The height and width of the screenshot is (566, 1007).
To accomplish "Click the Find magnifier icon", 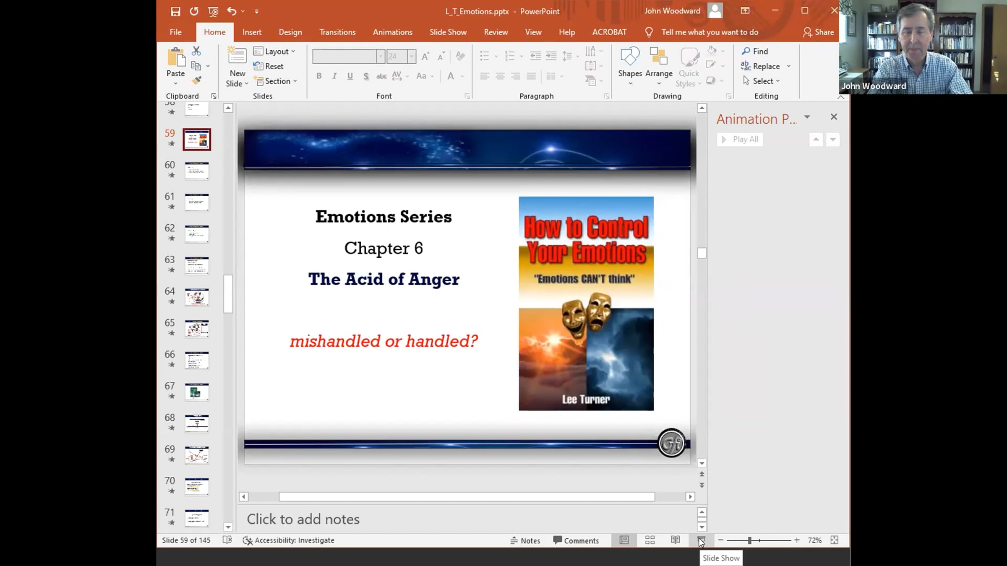I will [746, 51].
